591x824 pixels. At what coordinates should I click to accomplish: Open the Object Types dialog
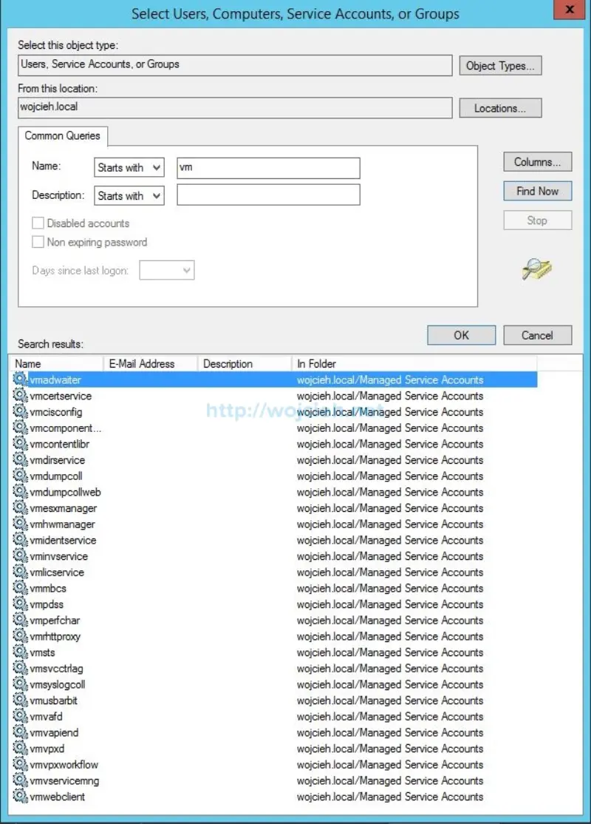pyautogui.click(x=500, y=65)
